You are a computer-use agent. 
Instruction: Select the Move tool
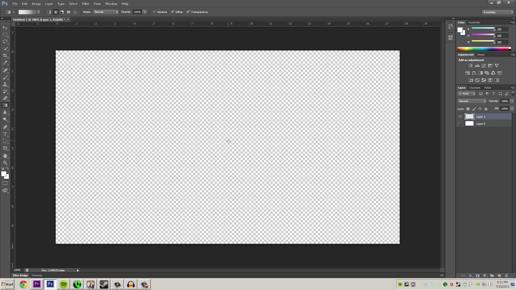coord(5,27)
